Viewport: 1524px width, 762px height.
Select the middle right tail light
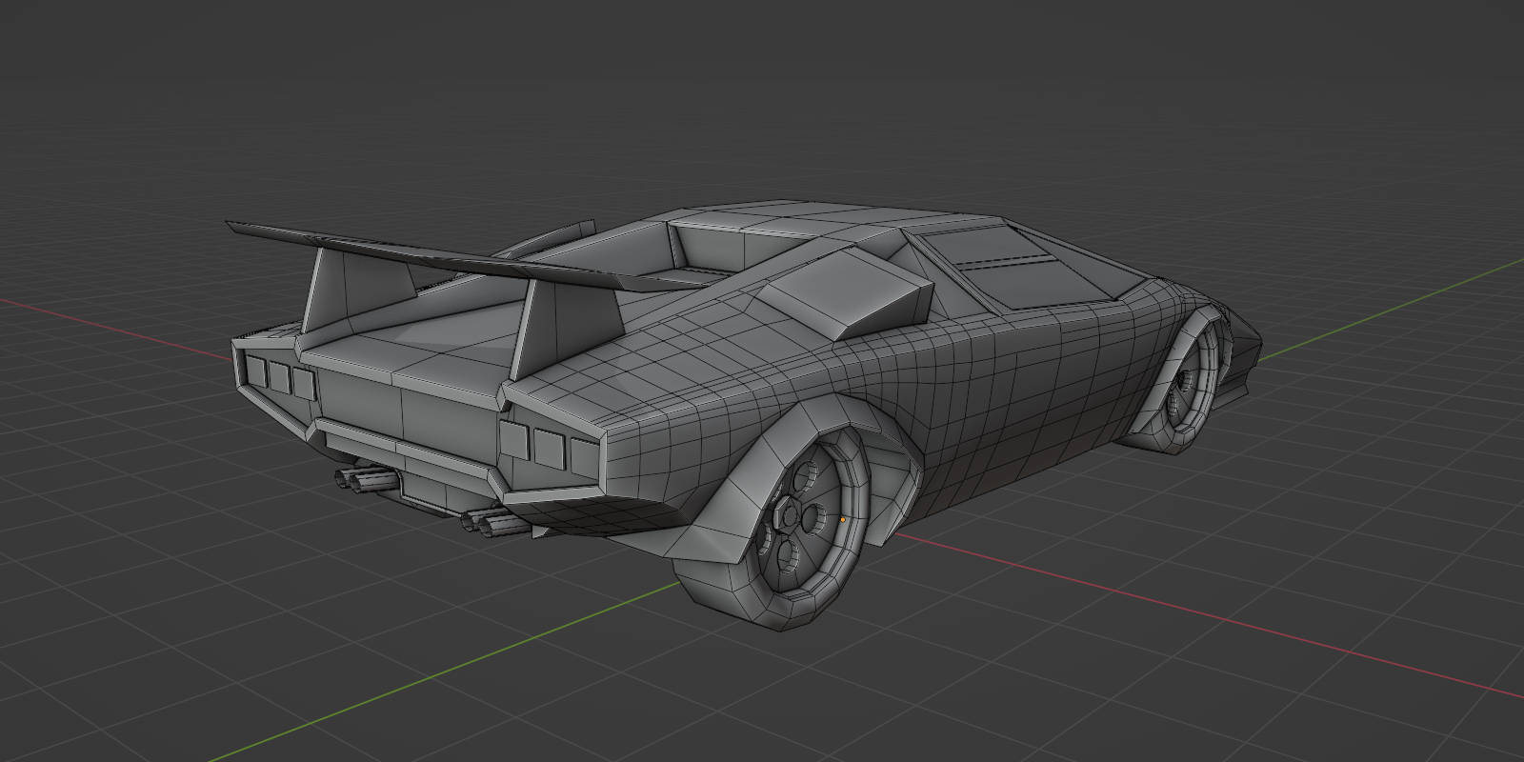548,445
